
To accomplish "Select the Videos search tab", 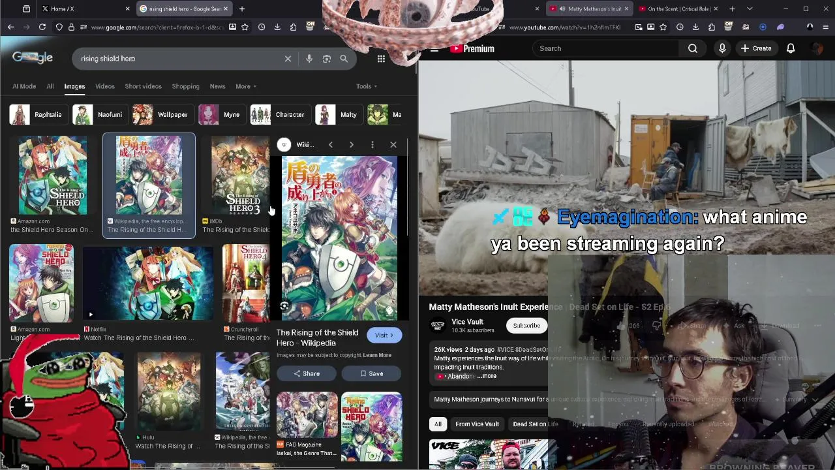I will 105,86.
